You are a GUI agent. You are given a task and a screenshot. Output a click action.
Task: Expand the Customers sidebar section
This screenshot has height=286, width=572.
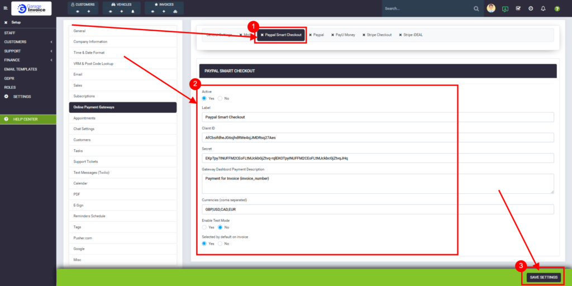[x=28, y=42]
